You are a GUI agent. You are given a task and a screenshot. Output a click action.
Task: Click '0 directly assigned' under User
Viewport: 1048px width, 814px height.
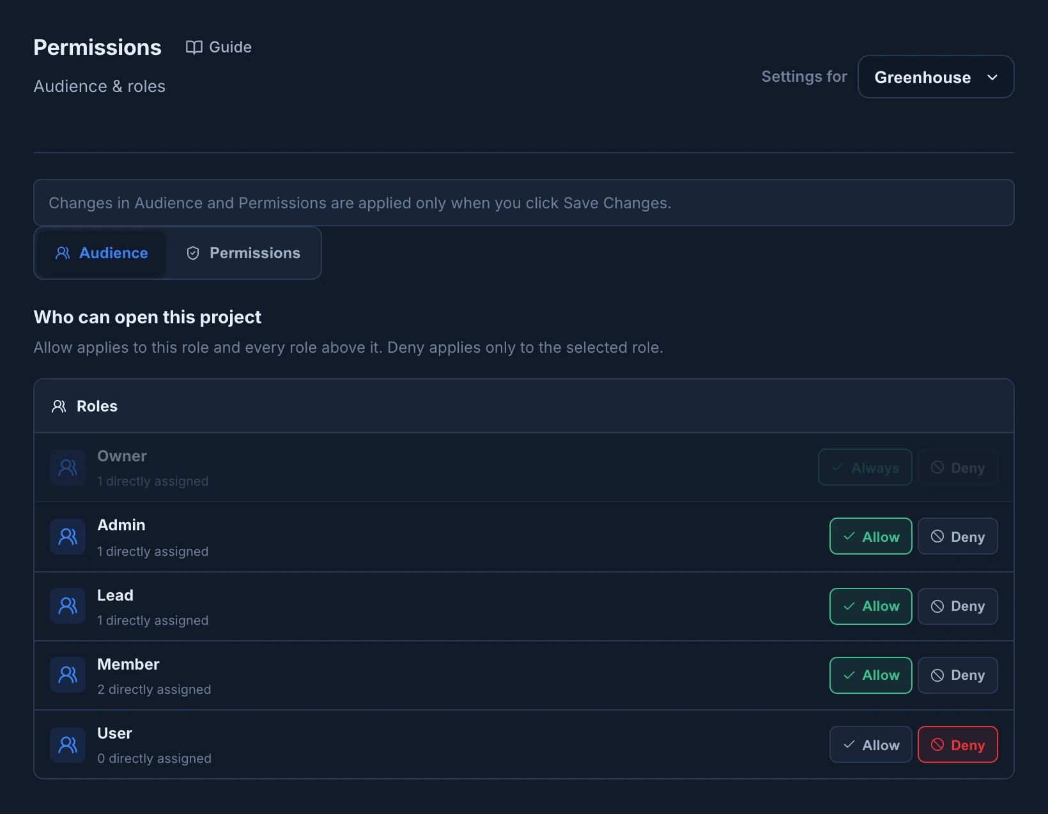154,758
